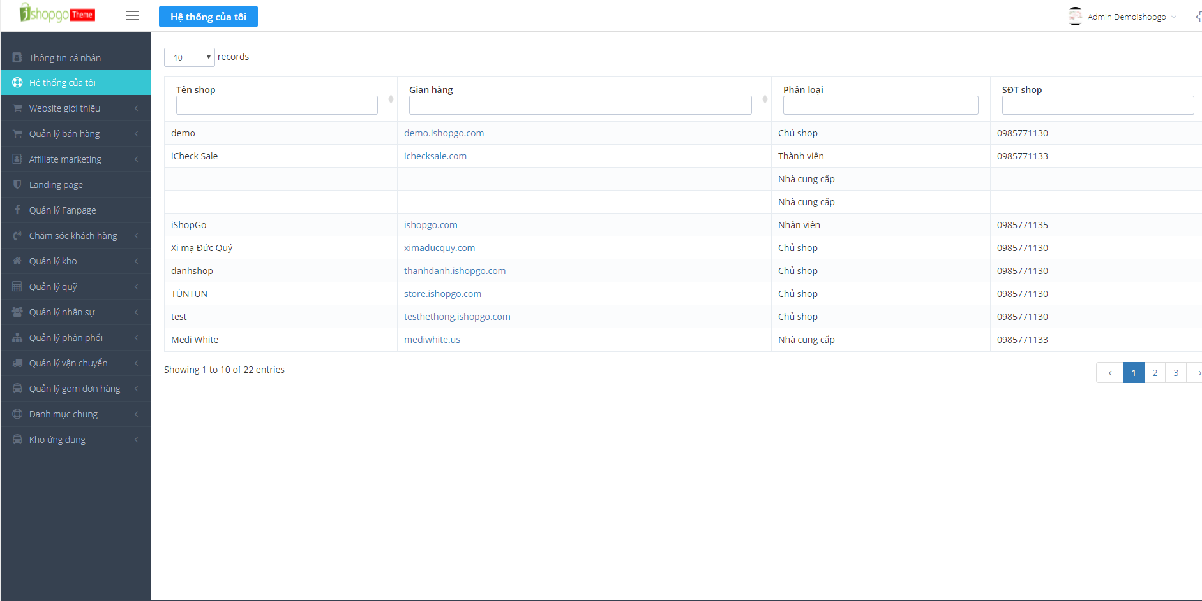
Task: Select Affiliate marketing in the sidebar
Action: point(65,159)
